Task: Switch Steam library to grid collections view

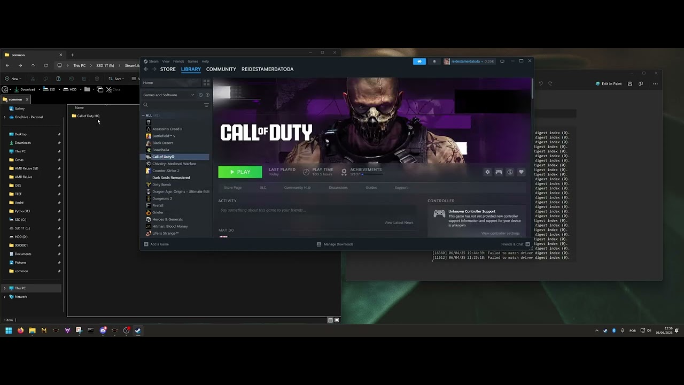Action: point(206,82)
